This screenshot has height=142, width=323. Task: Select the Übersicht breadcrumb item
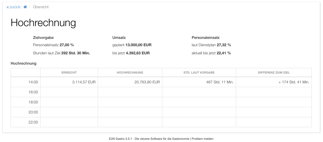point(41,7)
